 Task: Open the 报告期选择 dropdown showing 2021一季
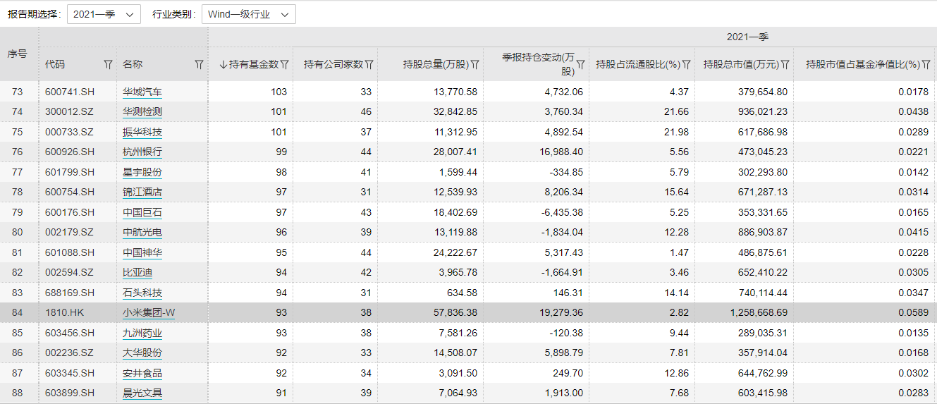click(x=104, y=14)
